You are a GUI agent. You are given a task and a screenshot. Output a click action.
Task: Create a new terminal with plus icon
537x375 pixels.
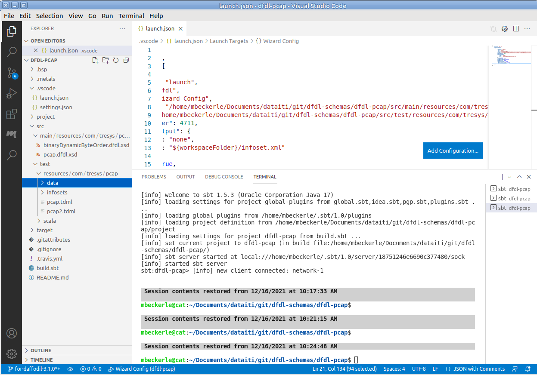pyautogui.click(x=502, y=177)
